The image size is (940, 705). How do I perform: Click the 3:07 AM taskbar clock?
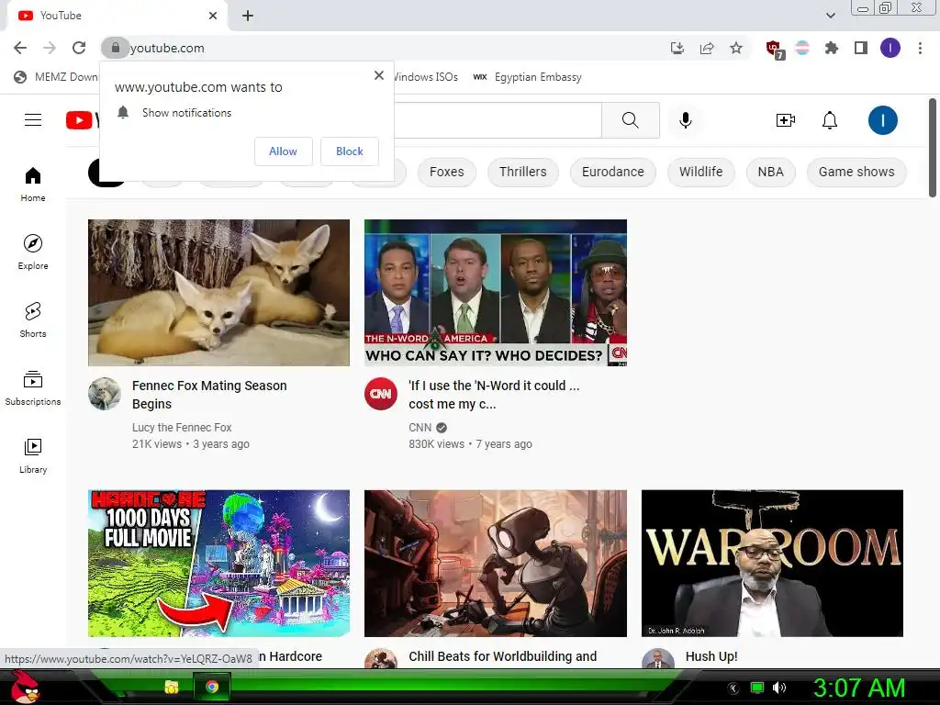click(858, 688)
